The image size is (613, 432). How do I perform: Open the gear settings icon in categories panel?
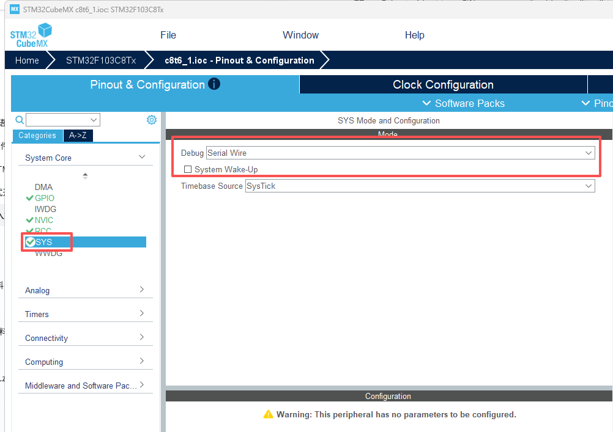click(152, 120)
